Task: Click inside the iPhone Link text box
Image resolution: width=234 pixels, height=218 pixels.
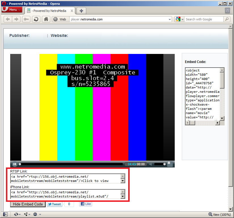Action: [x=66, y=194]
